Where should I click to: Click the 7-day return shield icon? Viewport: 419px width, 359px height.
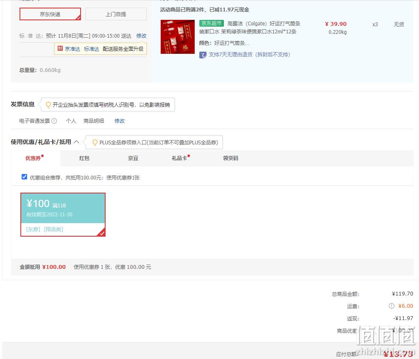click(x=203, y=55)
